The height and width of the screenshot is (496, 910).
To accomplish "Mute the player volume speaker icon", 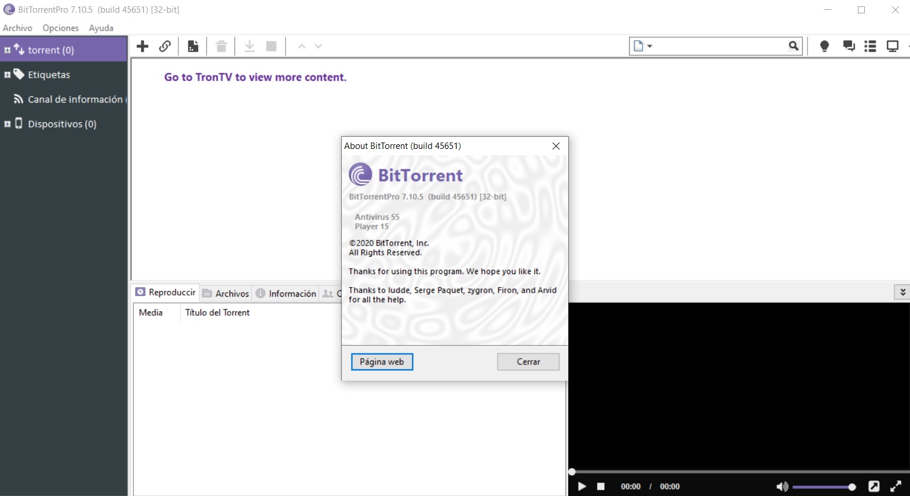I will tap(782, 487).
